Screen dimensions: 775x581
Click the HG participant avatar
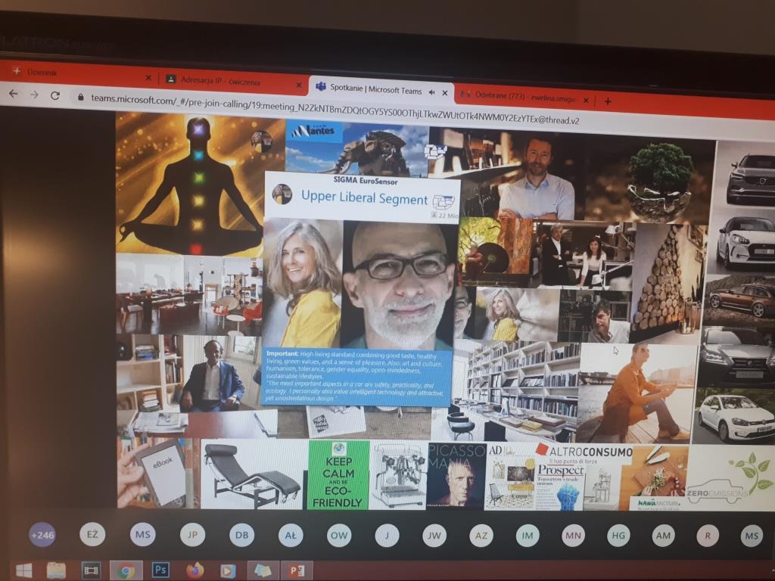[618, 535]
